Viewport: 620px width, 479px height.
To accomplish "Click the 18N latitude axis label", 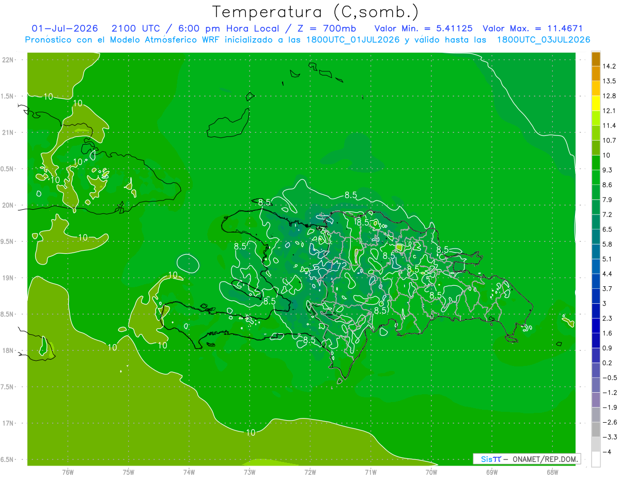I will 7,350.
